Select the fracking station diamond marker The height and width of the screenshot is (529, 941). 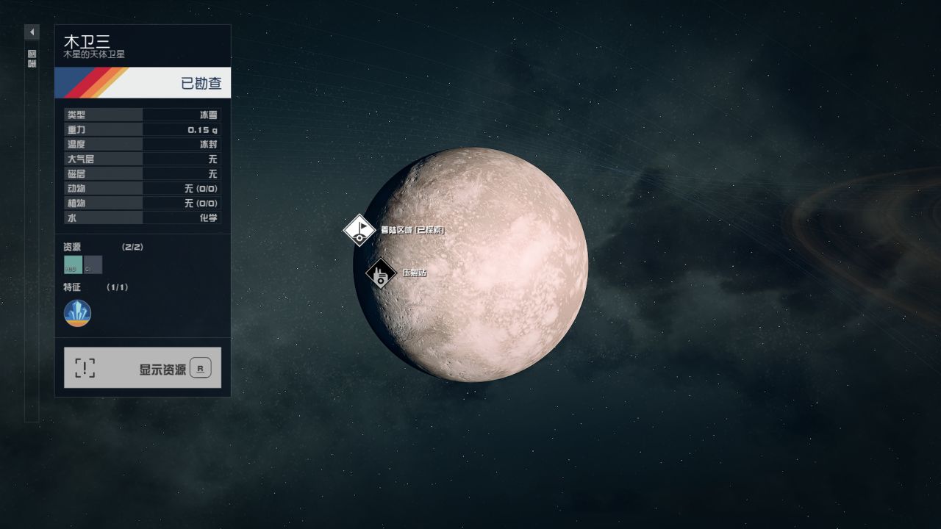pos(381,274)
